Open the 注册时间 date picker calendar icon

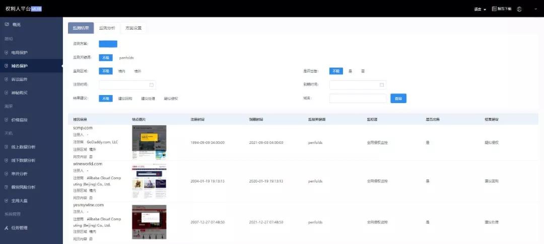[152, 85]
